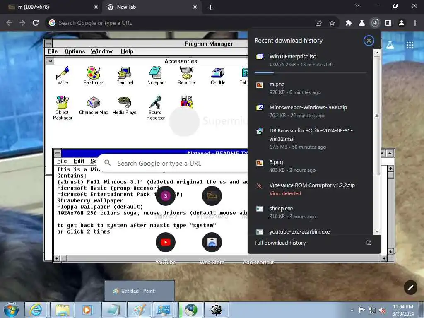The width and height of the screenshot is (424, 318).
Task: Open the purple S shortcut tile
Action: tap(166, 196)
